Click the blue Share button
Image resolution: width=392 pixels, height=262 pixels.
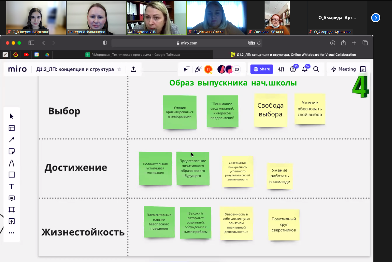coord(261,69)
